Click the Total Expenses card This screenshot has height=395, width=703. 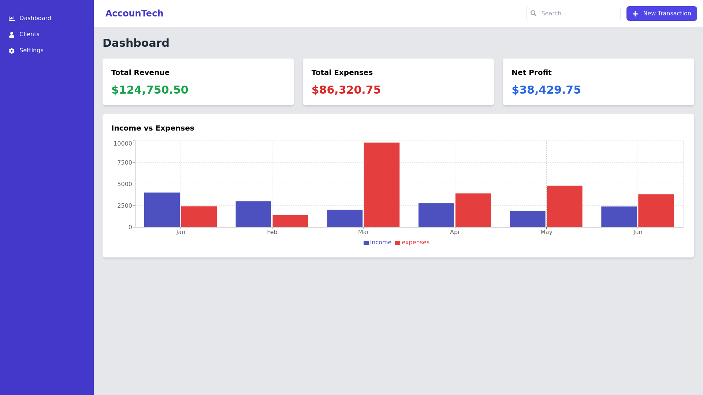(x=398, y=82)
